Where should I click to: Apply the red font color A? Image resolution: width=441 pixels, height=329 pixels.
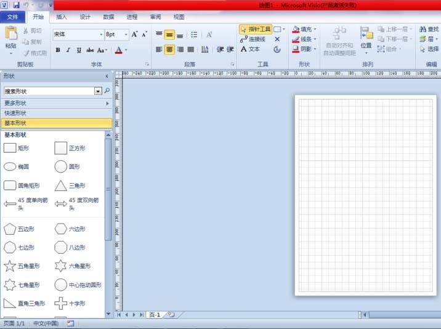[x=119, y=50]
